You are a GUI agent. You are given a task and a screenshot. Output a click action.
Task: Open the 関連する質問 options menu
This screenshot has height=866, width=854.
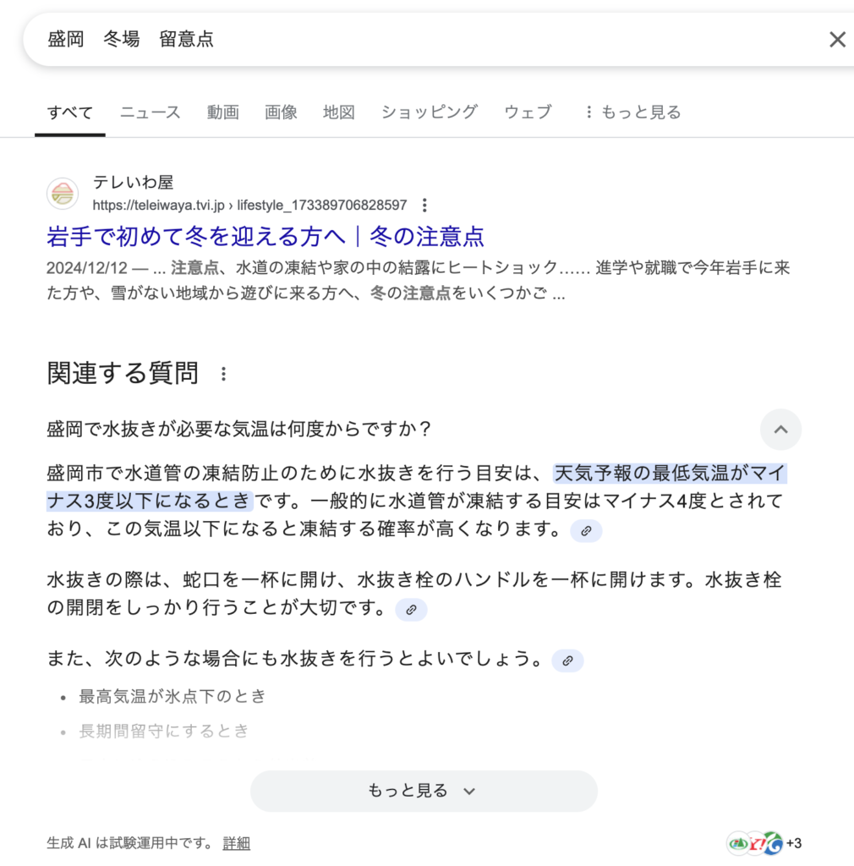(x=223, y=374)
